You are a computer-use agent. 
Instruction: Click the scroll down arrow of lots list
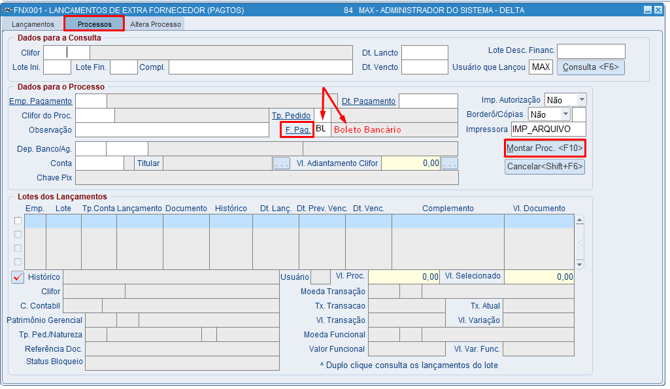click(x=579, y=265)
